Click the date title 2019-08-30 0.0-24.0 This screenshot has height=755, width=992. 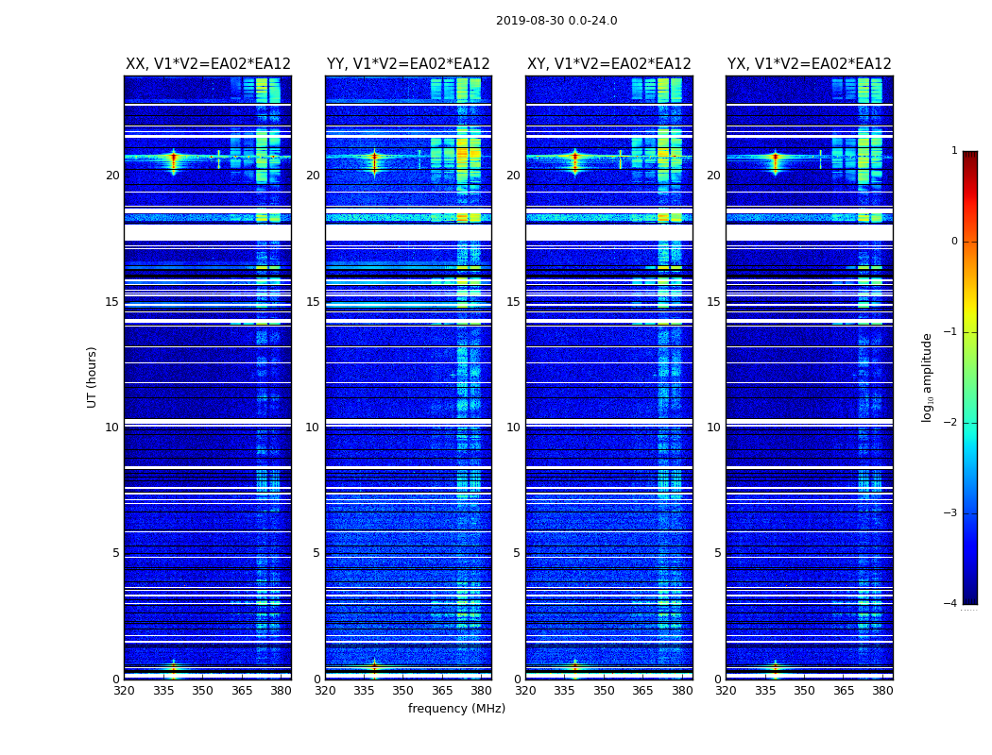[x=556, y=21]
